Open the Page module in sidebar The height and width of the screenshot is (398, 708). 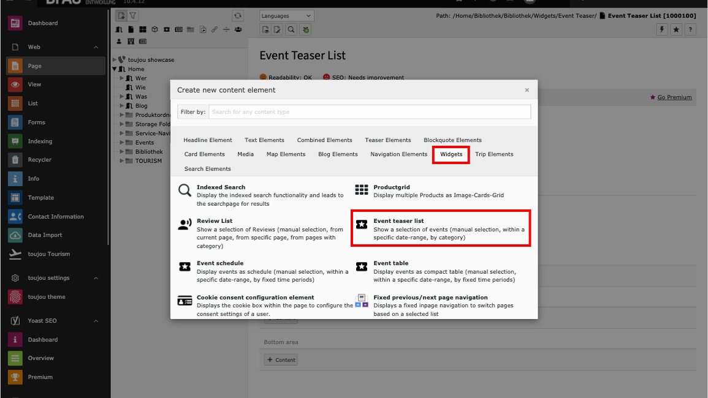pos(34,66)
